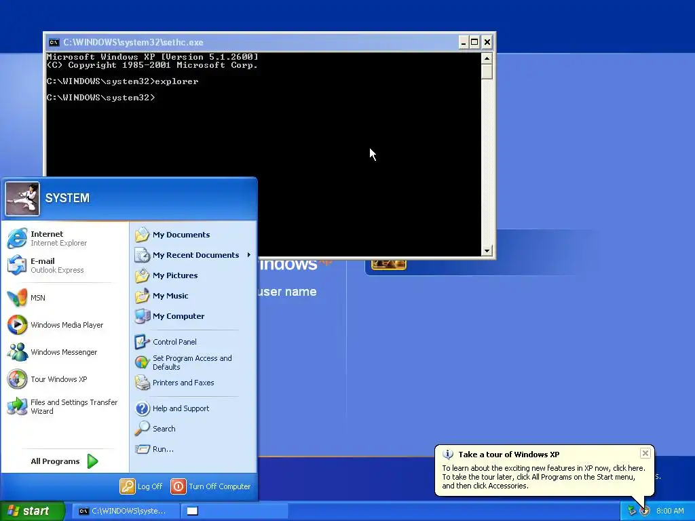Click the scroll up arrow in the command window
This screenshot has height=521, width=695.
coord(487,58)
